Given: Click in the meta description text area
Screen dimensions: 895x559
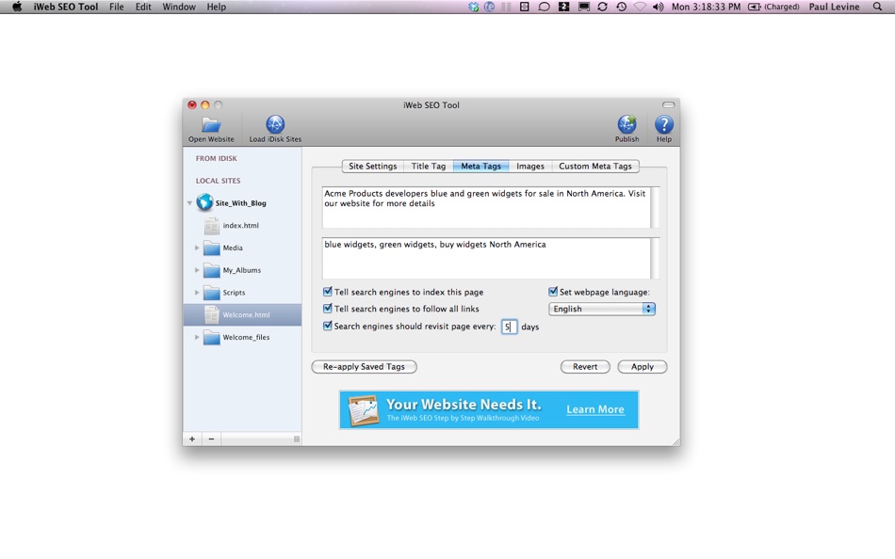Looking at the screenshot, I should [x=486, y=207].
